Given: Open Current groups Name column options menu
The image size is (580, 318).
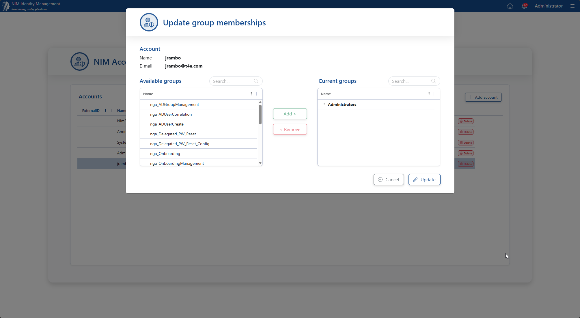Looking at the screenshot, I should [429, 94].
